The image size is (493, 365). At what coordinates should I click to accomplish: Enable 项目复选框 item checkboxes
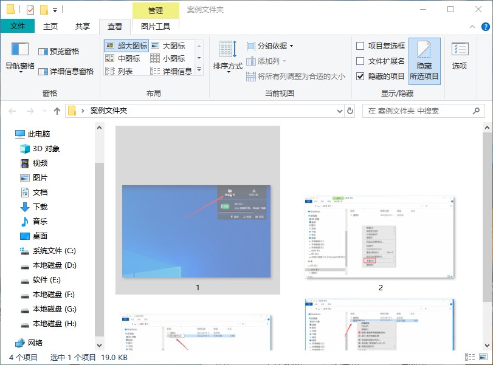point(359,46)
